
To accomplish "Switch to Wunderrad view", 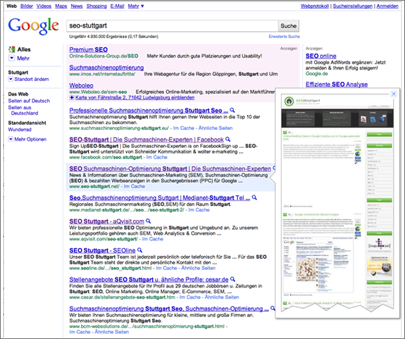I will coord(20,129).
